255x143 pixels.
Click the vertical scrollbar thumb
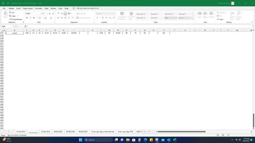pyautogui.click(x=253, y=121)
